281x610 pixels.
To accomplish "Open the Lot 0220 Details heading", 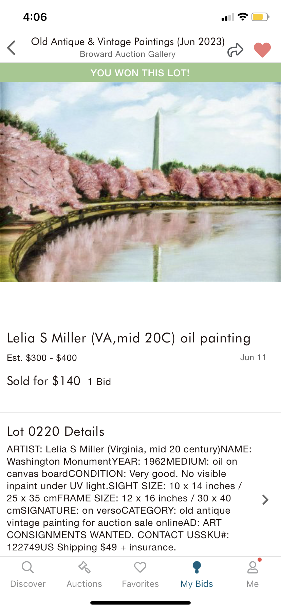I will pyautogui.click(x=56, y=431).
